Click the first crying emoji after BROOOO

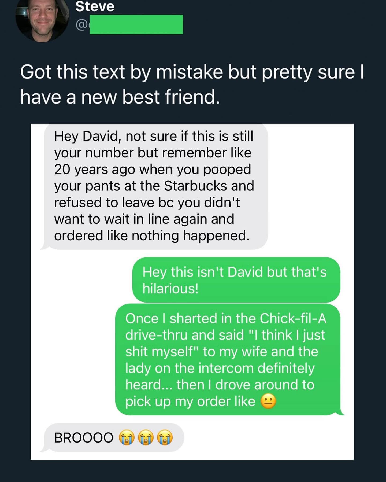(127, 437)
